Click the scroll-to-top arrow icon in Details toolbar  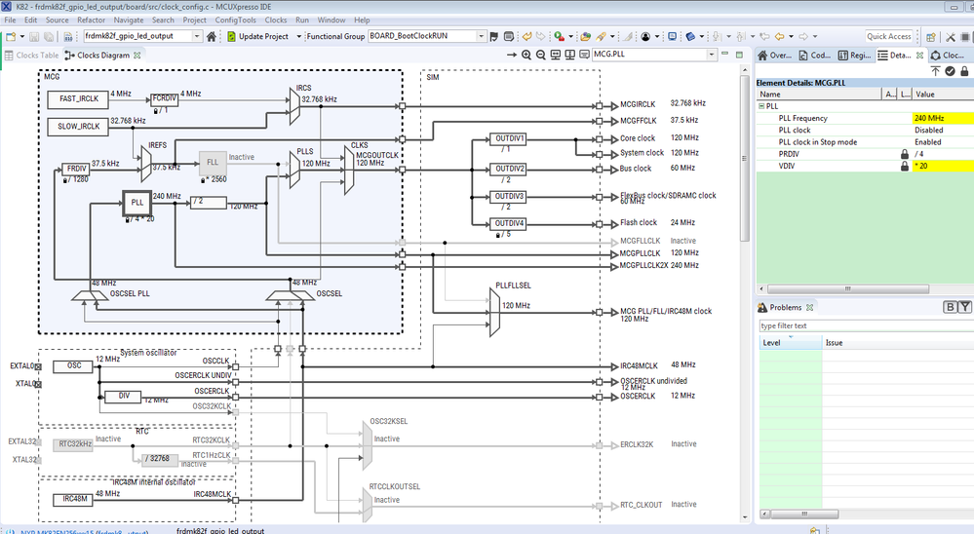pyautogui.click(x=935, y=71)
